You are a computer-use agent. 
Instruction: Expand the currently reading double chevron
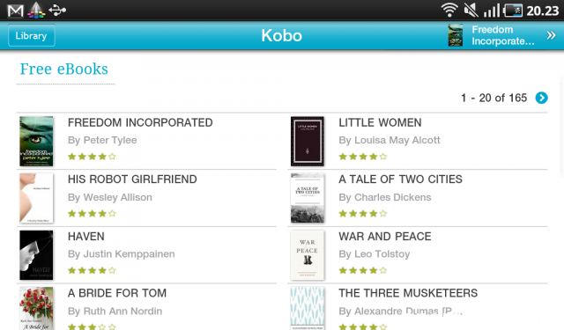pyautogui.click(x=551, y=35)
